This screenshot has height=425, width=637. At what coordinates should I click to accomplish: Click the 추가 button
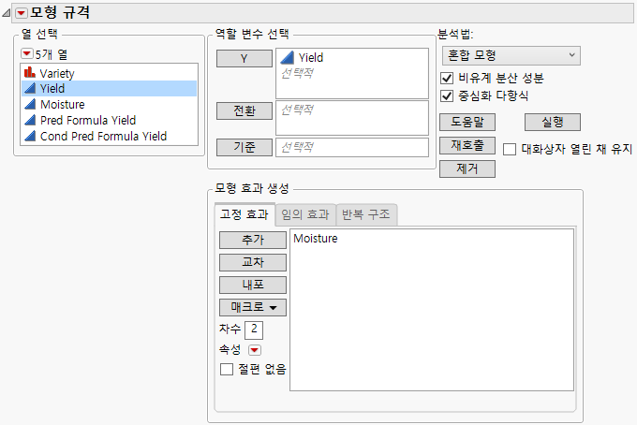[252, 240]
